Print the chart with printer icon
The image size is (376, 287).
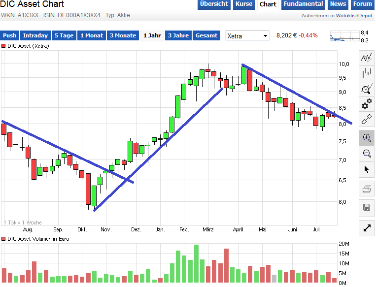click(x=366, y=189)
